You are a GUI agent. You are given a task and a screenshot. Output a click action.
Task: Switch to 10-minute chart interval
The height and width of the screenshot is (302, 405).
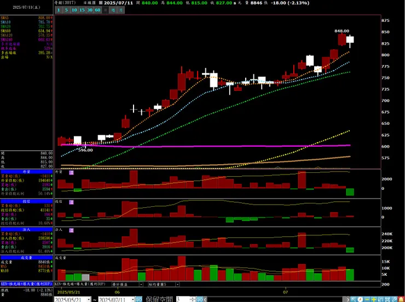coord(74,10)
